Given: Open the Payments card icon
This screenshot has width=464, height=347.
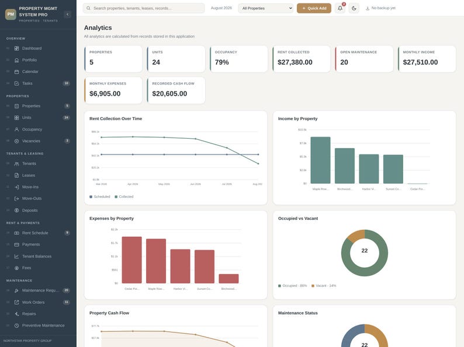Looking at the screenshot, I should click(16, 244).
